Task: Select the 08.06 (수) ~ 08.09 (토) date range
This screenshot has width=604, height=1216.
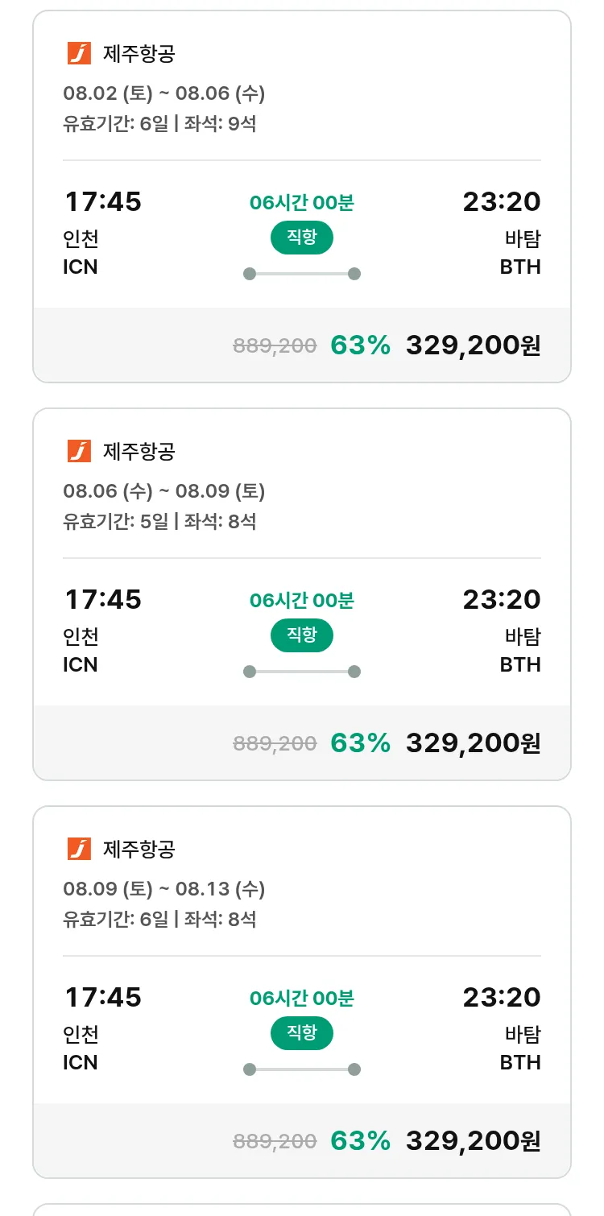Action: pos(164,491)
